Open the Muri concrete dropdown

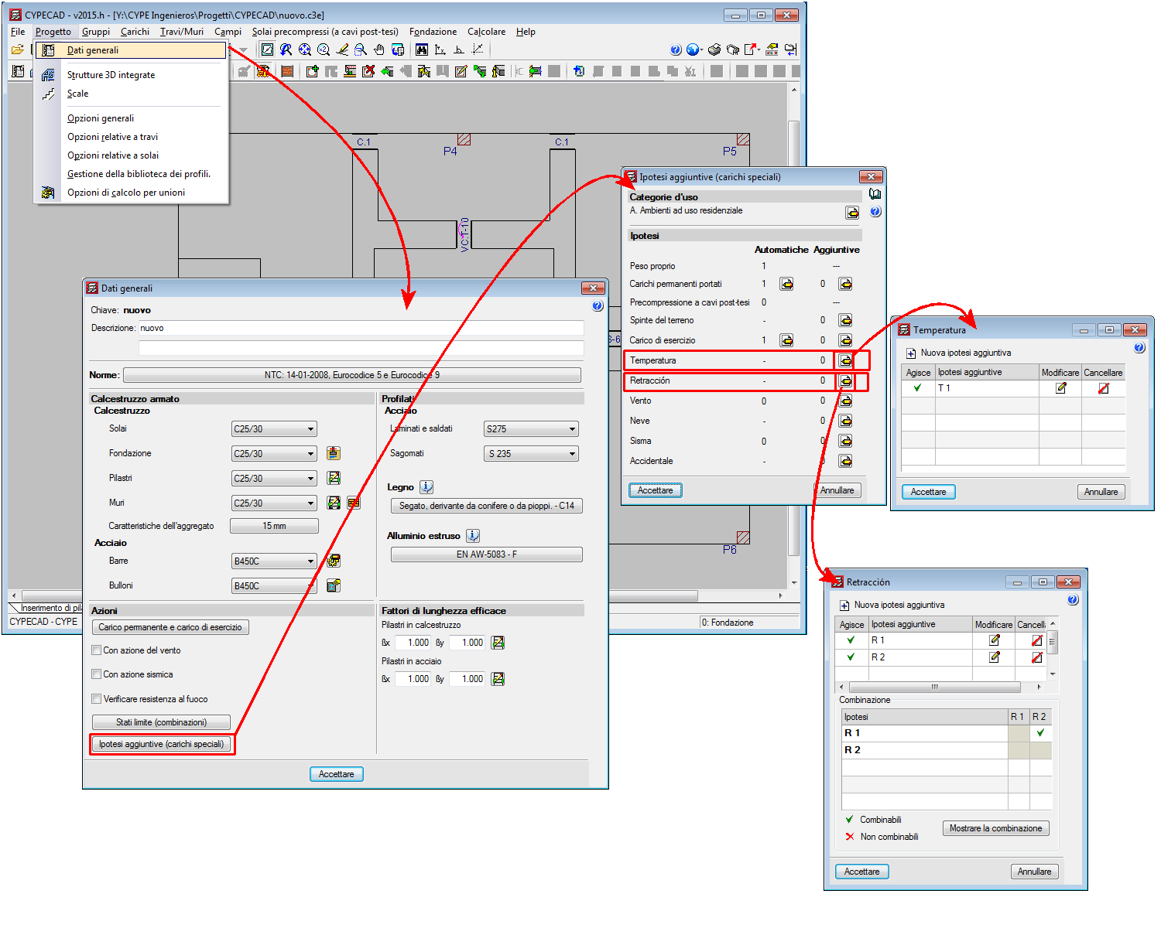[275, 503]
